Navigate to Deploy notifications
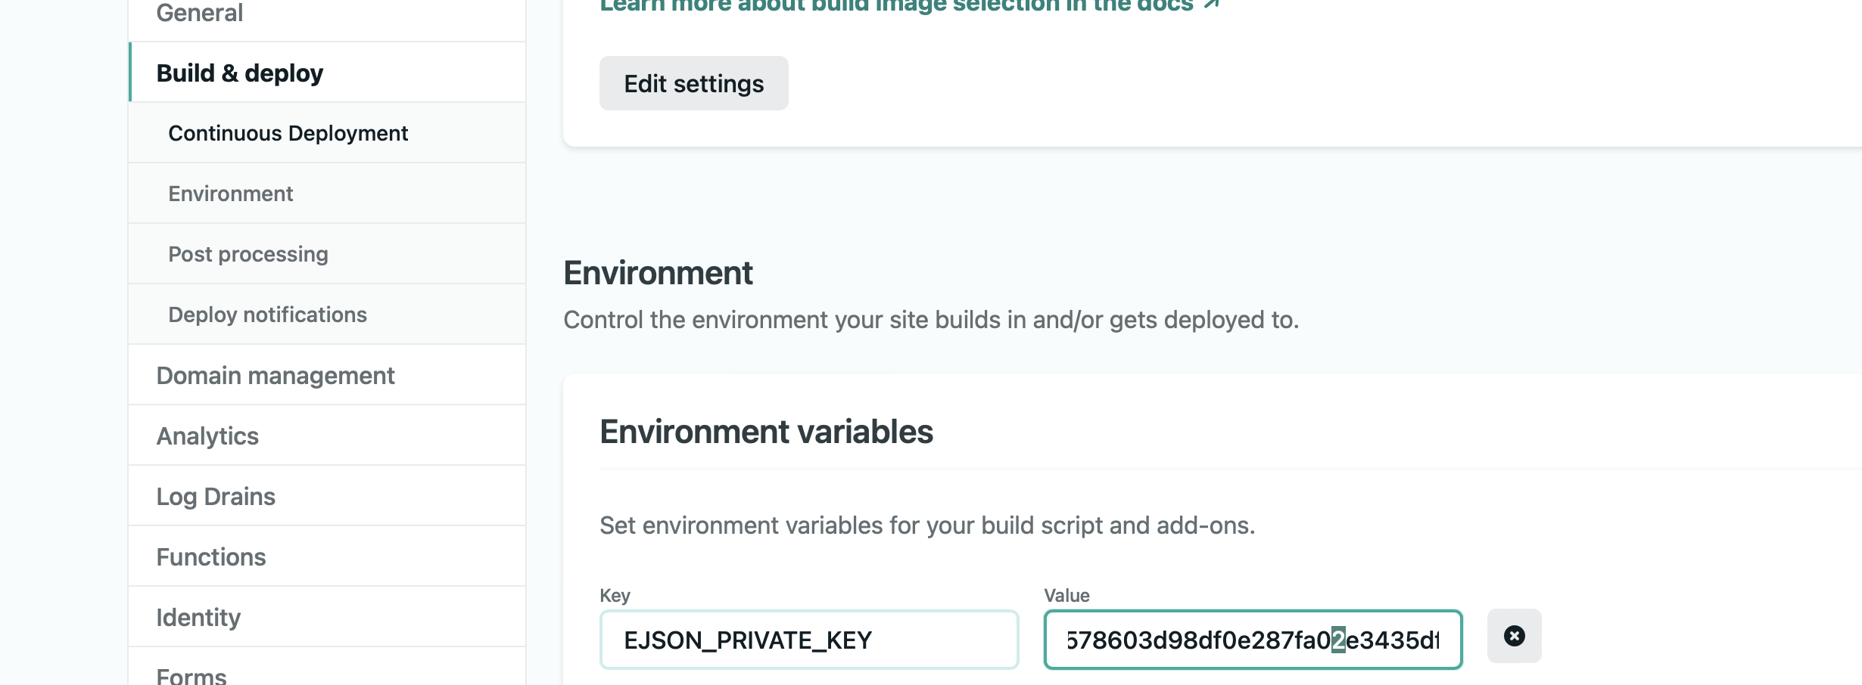Image resolution: width=1862 pixels, height=685 pixels. [x=267, y=315]
